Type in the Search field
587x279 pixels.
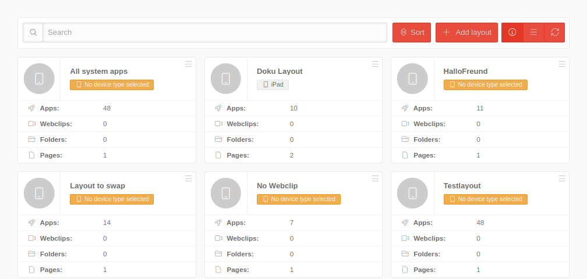pyautogui.click(x=214, y=33)
